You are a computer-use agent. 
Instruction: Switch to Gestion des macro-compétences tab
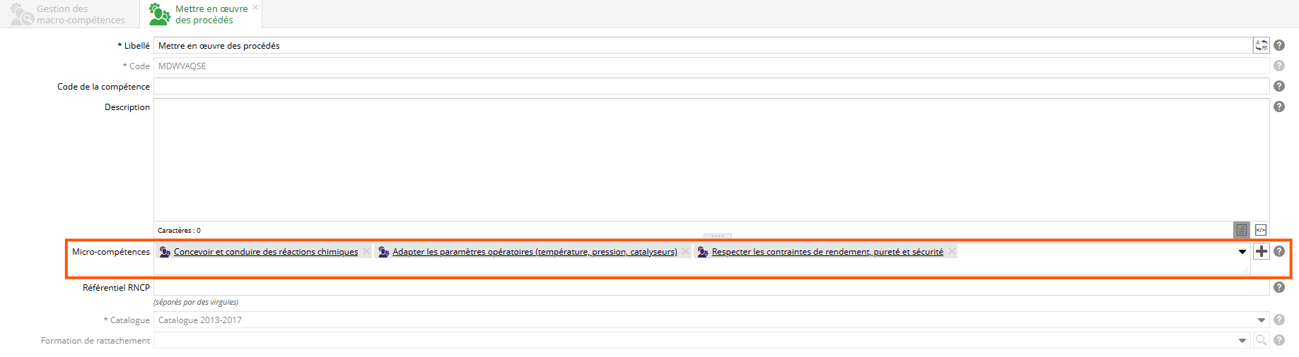tap(69, 14)
